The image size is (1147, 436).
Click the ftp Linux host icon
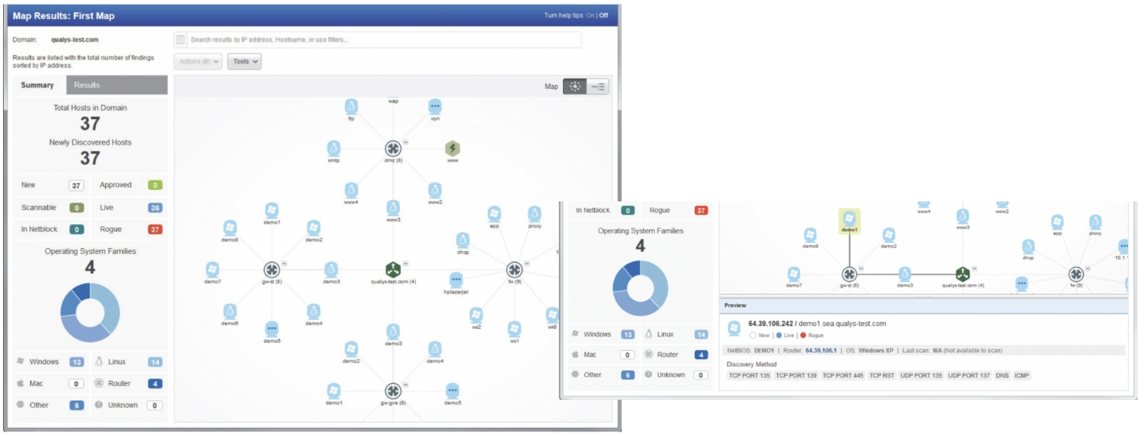click(x=351, y=106)
